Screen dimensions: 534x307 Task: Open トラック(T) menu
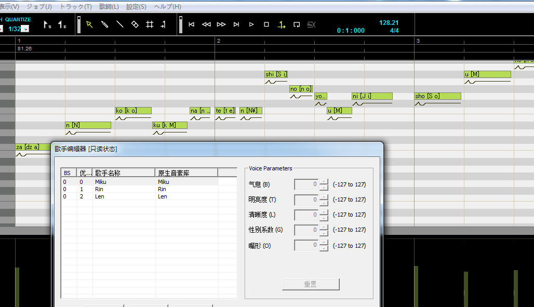pos(76,6)
